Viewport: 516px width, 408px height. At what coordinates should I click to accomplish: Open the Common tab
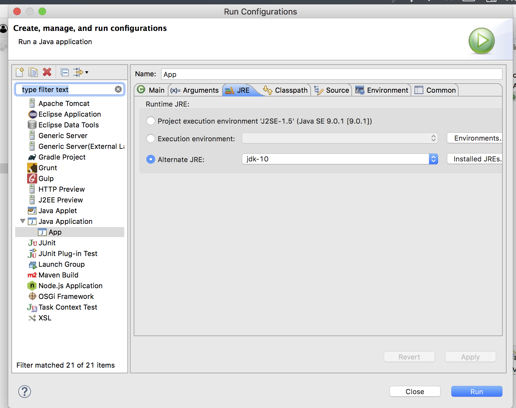point(435,90)
